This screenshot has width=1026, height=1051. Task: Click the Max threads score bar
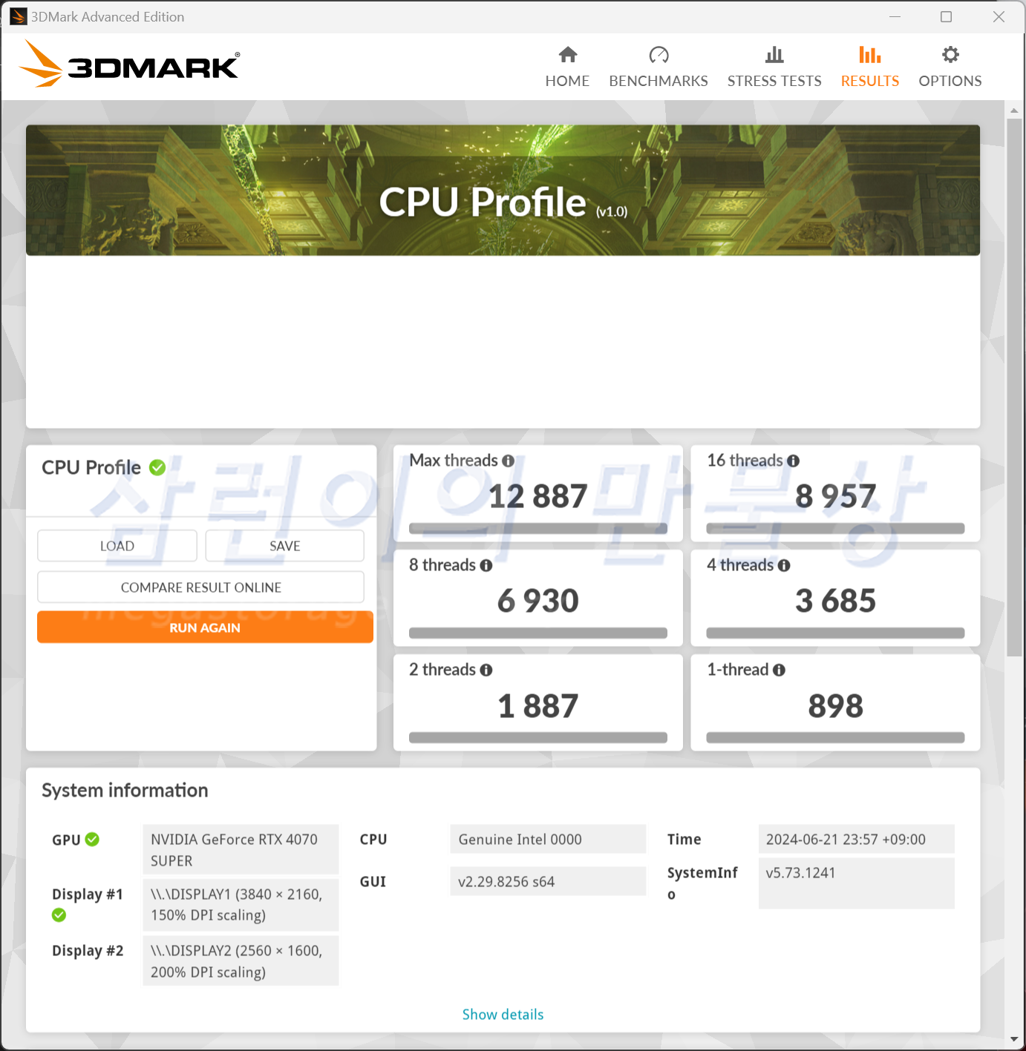(x=538, y=529)
